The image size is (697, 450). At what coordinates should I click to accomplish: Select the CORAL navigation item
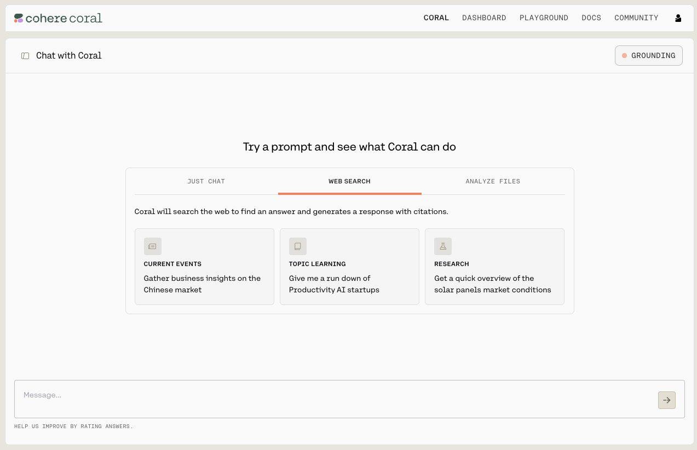pyautogui.click(x=436, y=18)
